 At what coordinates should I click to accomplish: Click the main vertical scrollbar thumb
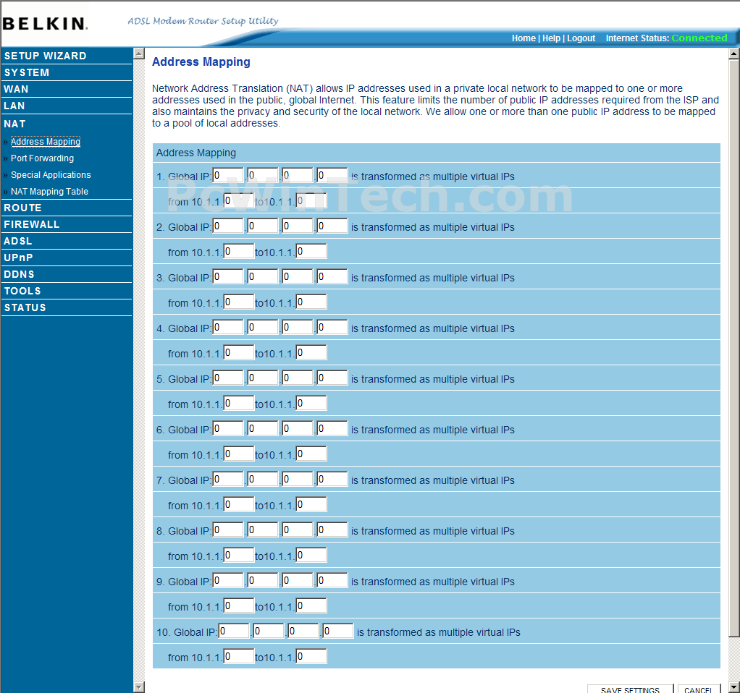734,349
